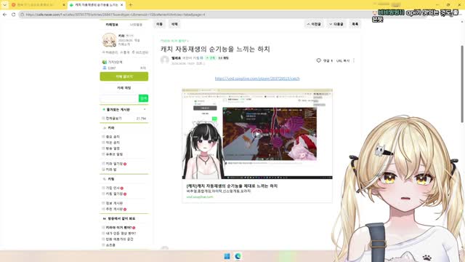Open the post's three-dot more menu
Viewport: 465px width, 262px height.
pos(354,60)
